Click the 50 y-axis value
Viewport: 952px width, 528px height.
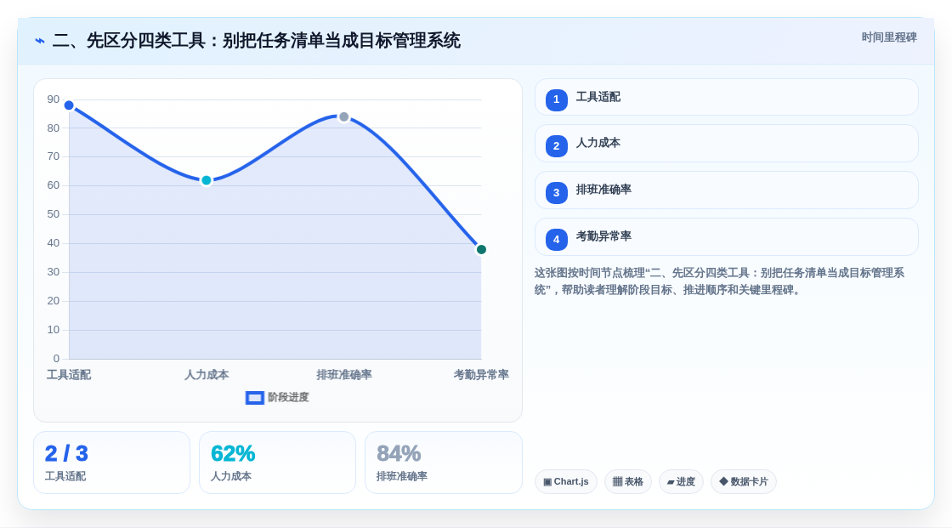point(54,214)
